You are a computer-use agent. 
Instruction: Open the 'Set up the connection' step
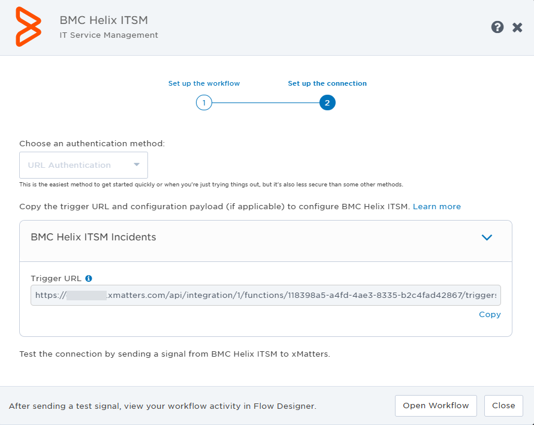327,83
